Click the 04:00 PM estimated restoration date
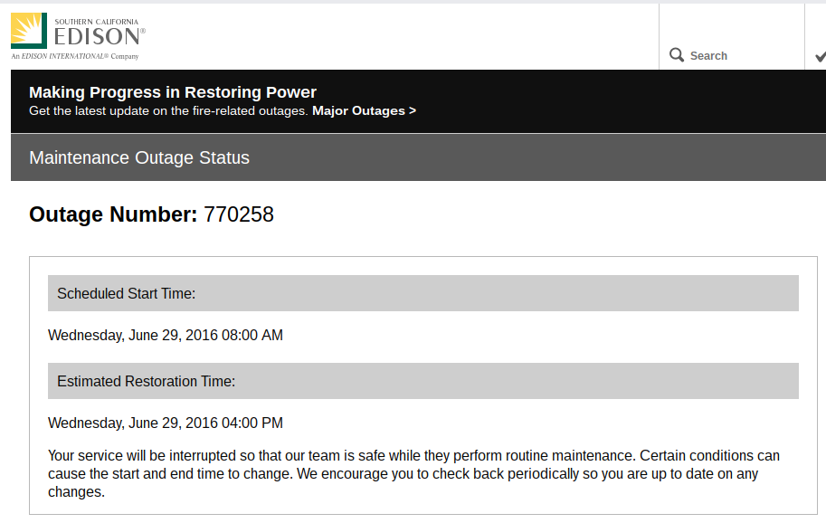The image size is (826, 523). point(166,423)
